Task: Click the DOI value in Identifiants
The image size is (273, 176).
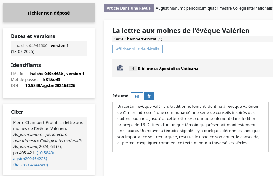Action: tap(50, 85)
